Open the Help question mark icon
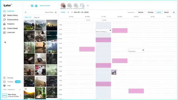Image resolution: width=178 pixels, height=100 pixels. (x=4, y=86)
